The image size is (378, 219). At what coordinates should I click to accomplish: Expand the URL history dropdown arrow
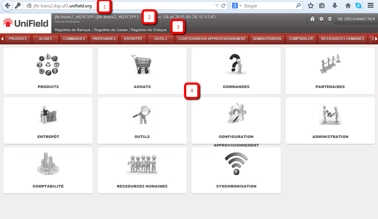[x=217, y=6]
